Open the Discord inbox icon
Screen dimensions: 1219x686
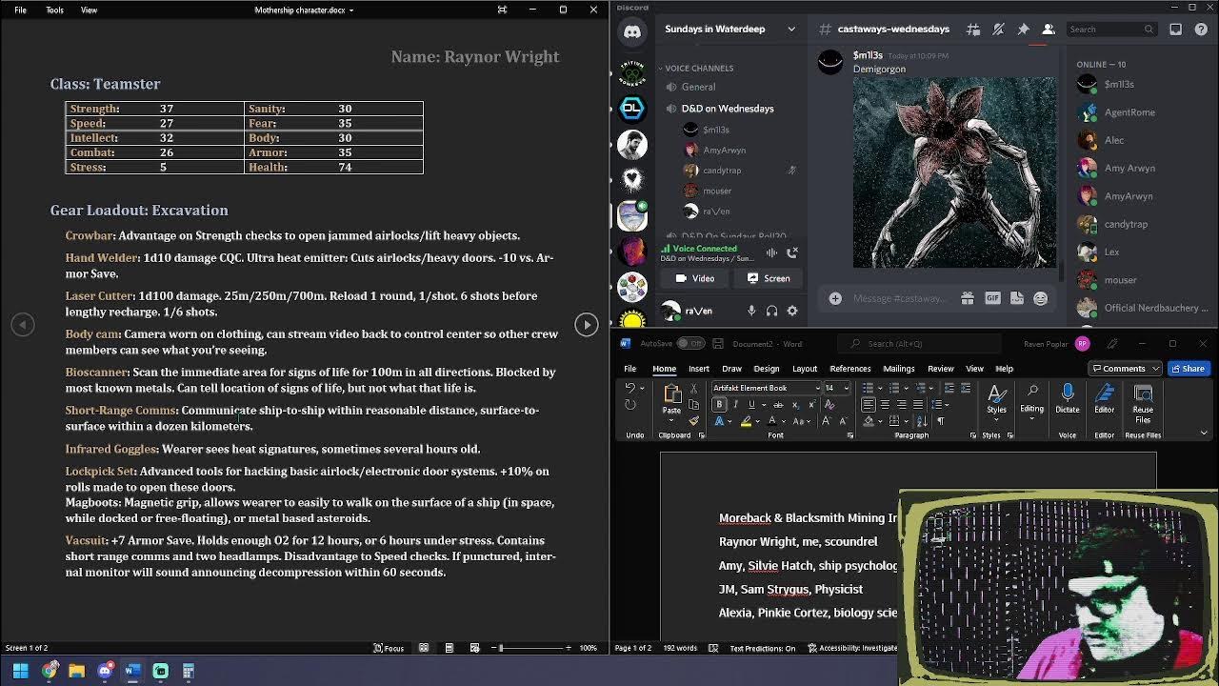1175,30
